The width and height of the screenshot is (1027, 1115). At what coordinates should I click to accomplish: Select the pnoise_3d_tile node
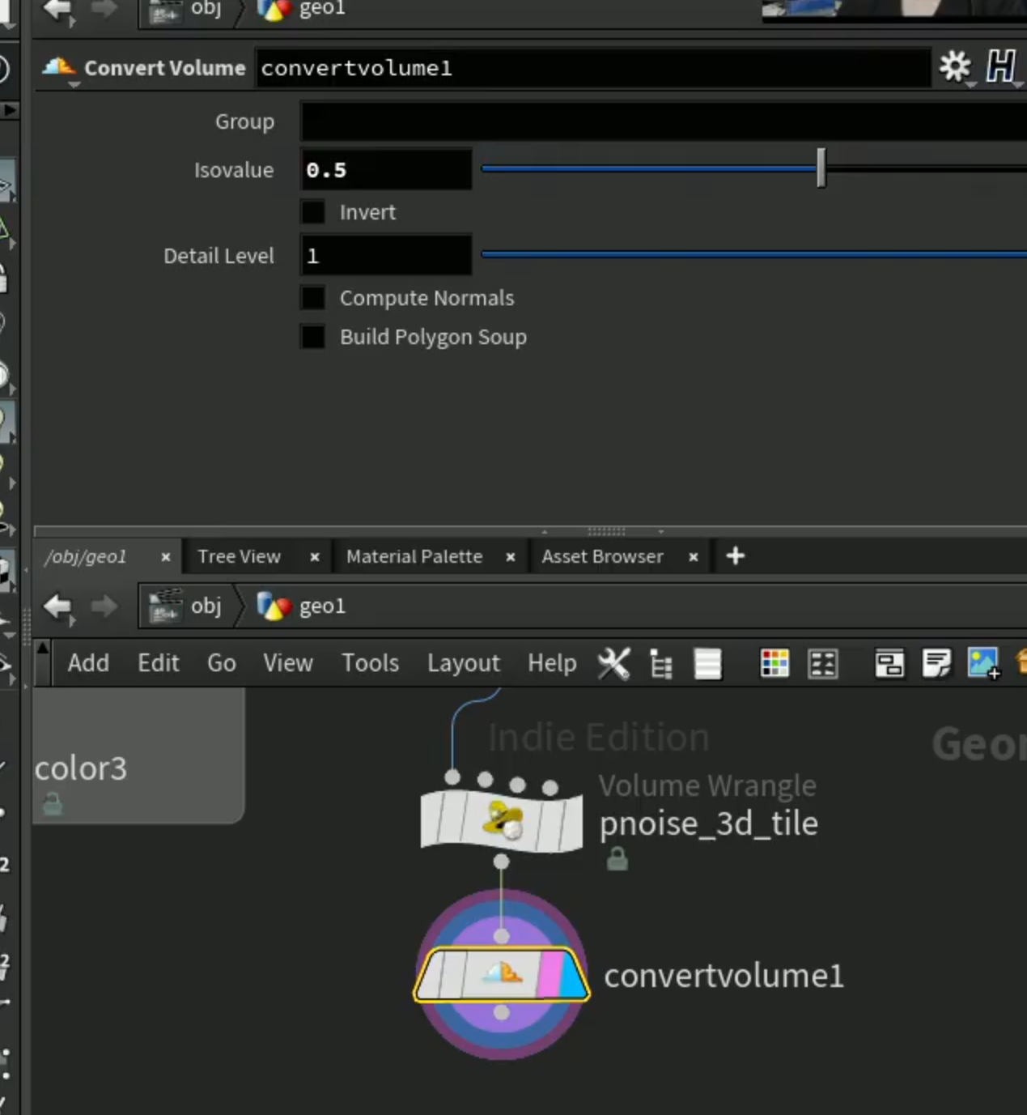502,821
